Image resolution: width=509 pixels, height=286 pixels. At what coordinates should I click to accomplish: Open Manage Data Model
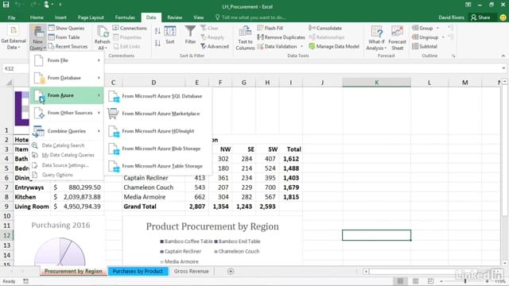pyautogui.click(x=334, y=46)
